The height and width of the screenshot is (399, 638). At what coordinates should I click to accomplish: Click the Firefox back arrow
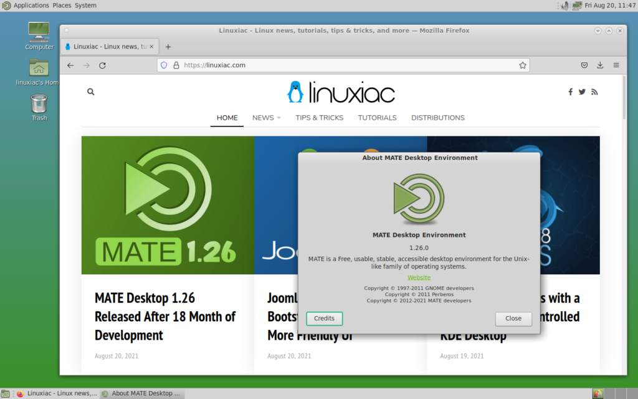click(70, 65)
